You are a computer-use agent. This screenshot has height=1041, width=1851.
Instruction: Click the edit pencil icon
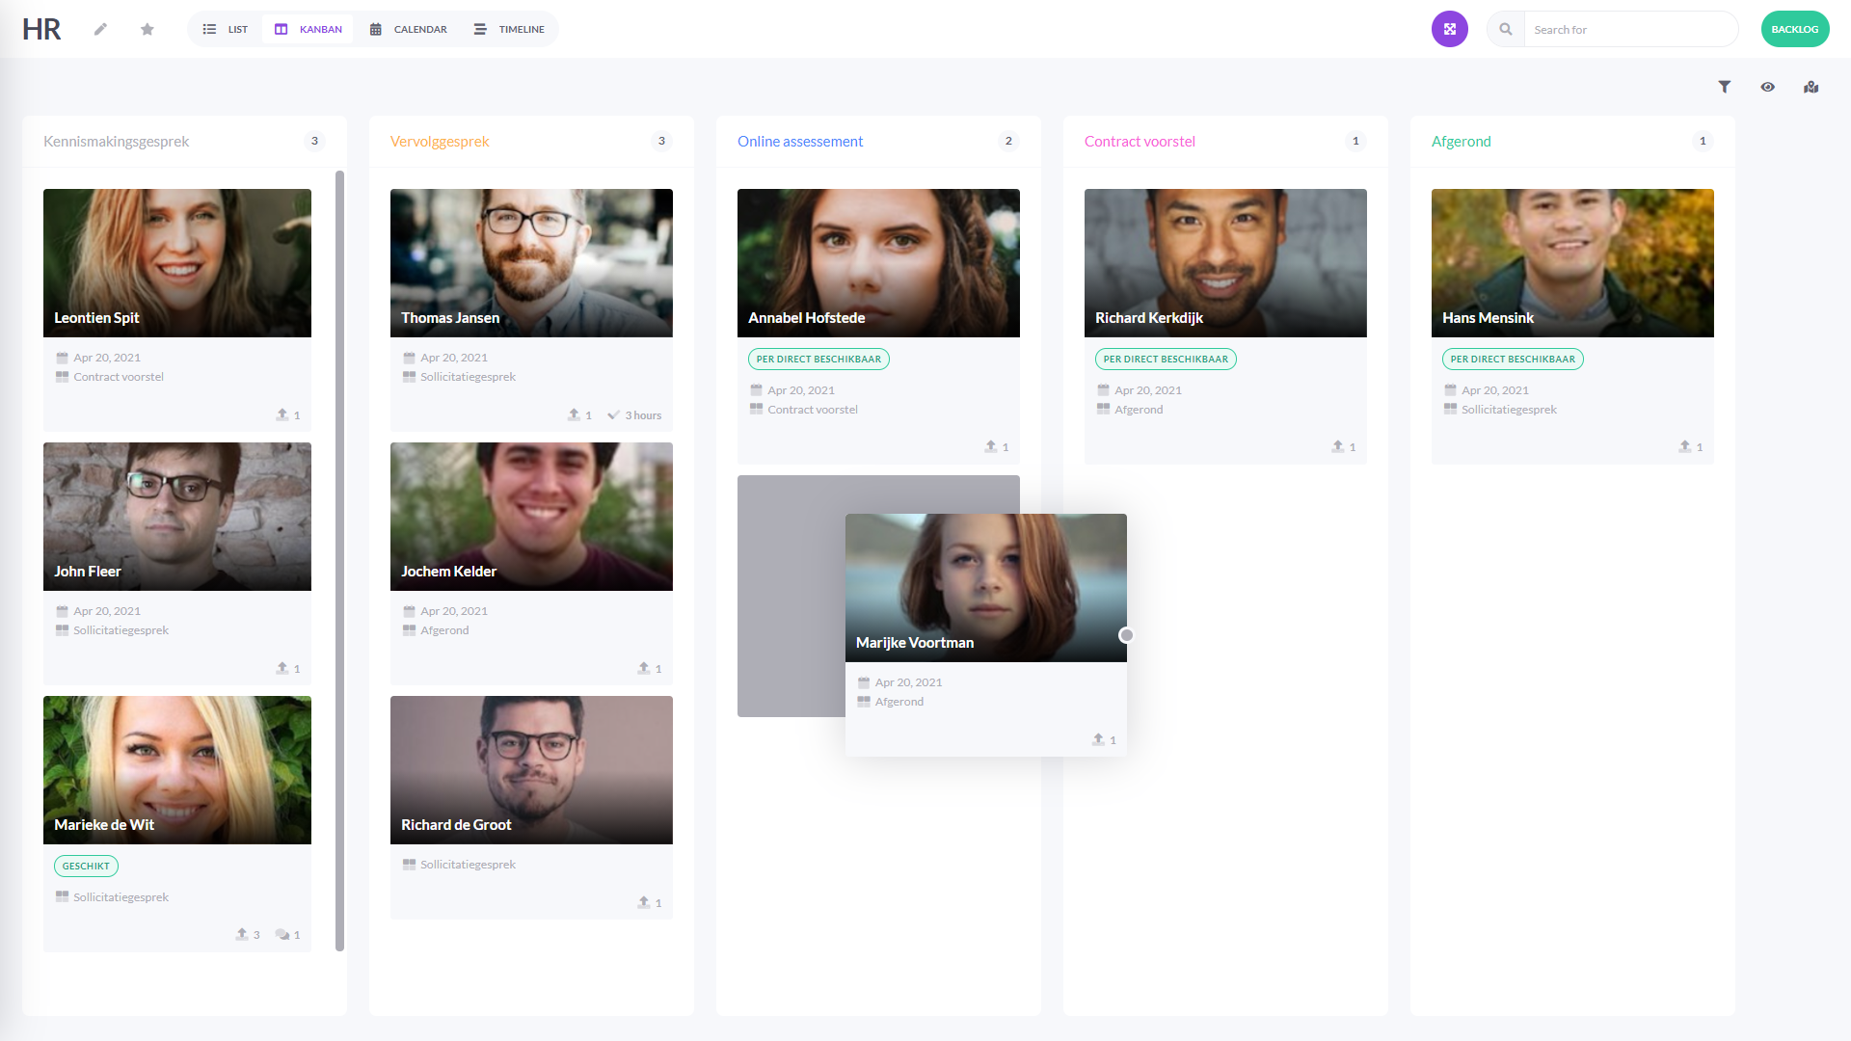click(100, 28)
